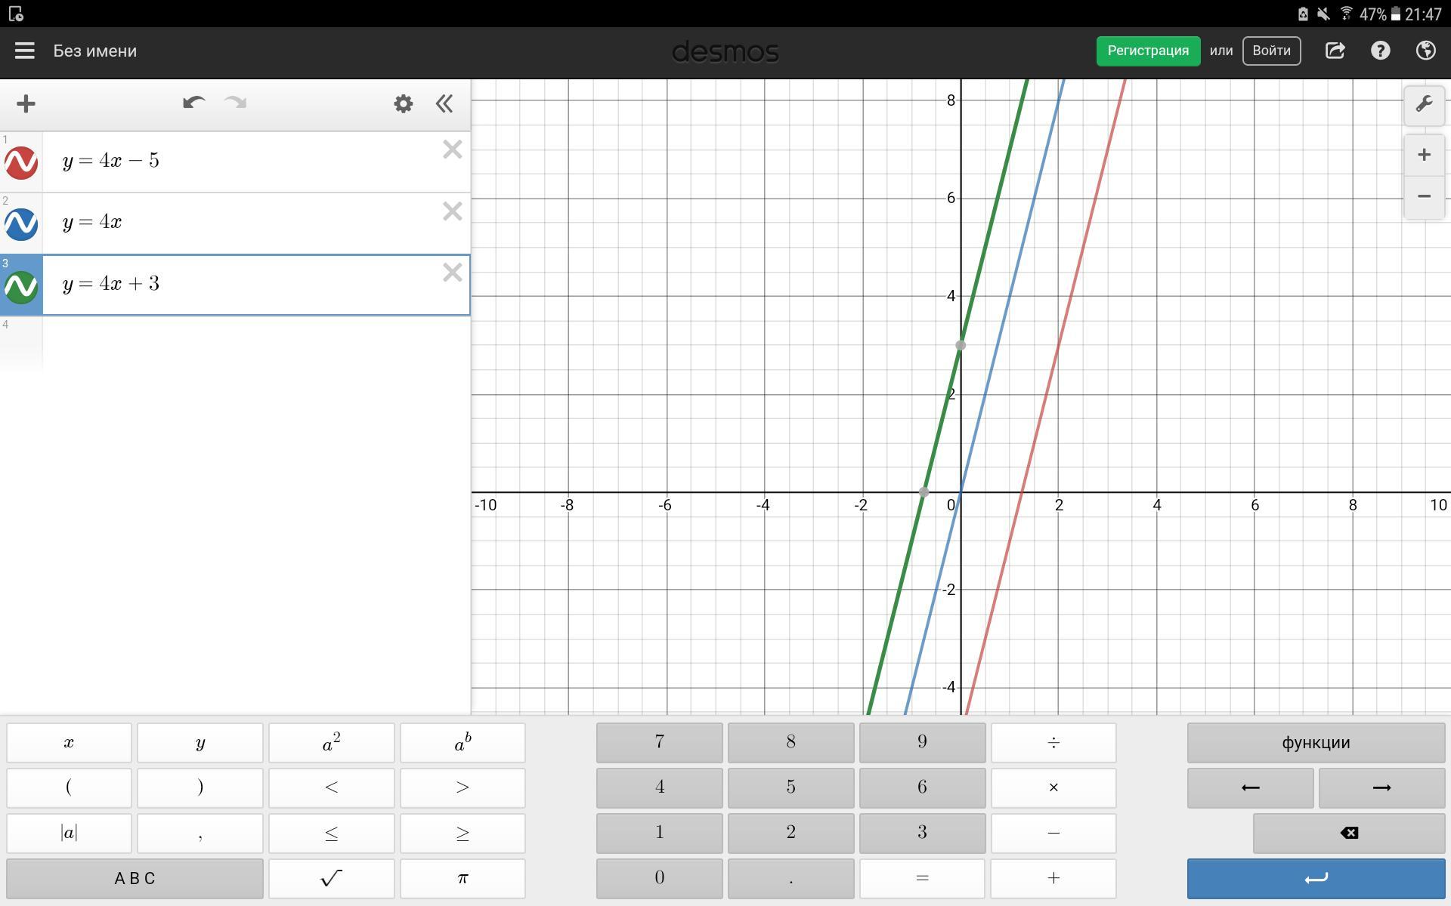Hide the blue y=4x graph

click(21, 224)
